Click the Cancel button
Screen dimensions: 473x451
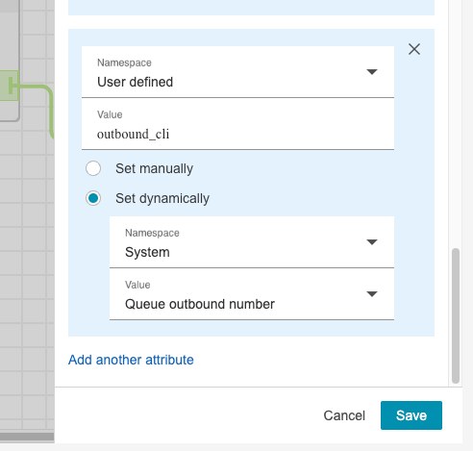[x=344, y=415]
